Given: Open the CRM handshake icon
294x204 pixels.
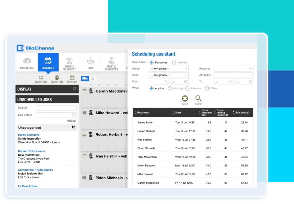Looking at the screenshot, I should tap(90, 60).
